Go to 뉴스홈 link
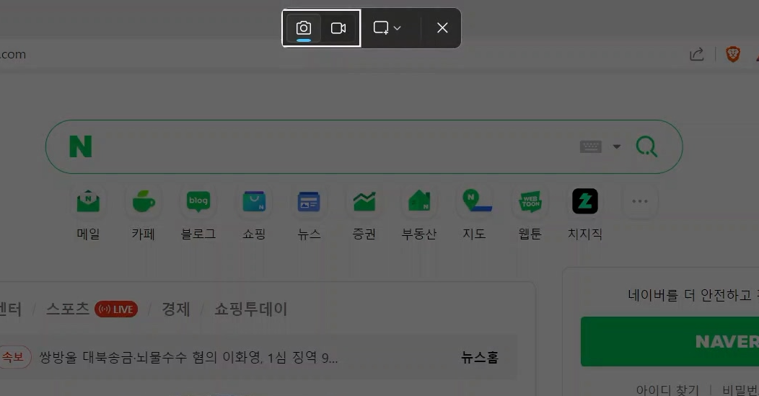The width and height of the screenshot is (759, 396). (479, 358)
